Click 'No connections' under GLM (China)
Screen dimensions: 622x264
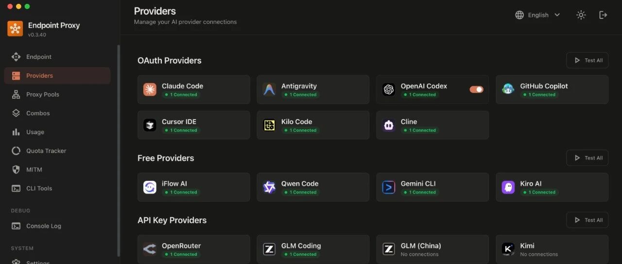[x=419, y=254]
